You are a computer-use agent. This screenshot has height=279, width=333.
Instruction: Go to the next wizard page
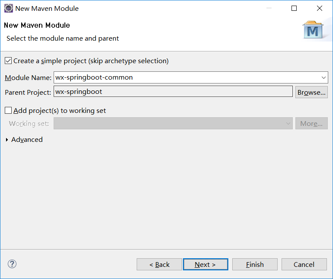pos(205,264)
